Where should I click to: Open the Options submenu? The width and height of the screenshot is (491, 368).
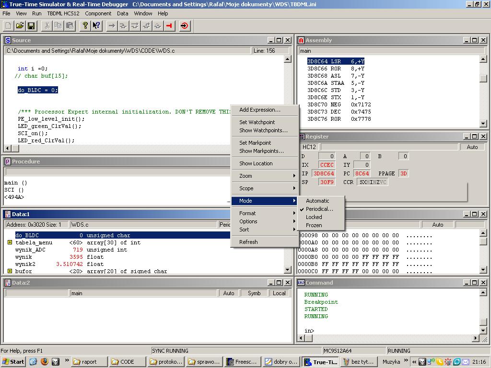(265, 221)
